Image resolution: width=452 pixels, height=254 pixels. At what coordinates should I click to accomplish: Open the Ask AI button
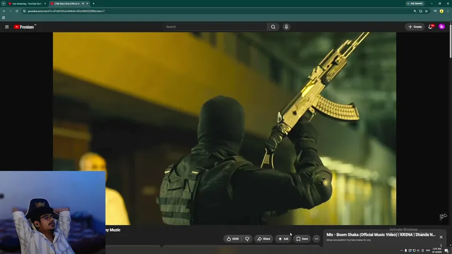click(x=283, y=239)
